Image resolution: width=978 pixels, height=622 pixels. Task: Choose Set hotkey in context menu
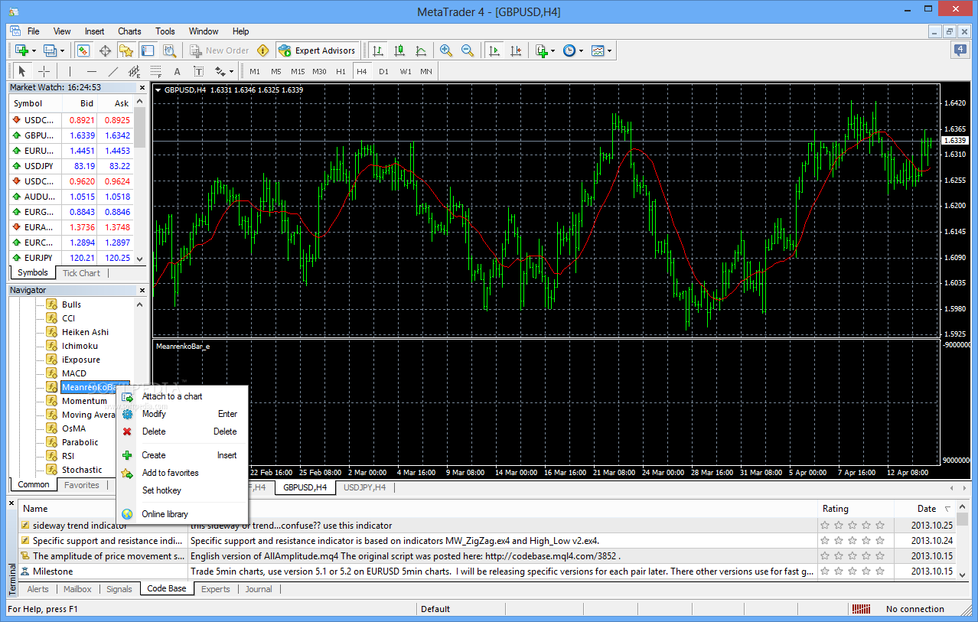coord(161,490)
